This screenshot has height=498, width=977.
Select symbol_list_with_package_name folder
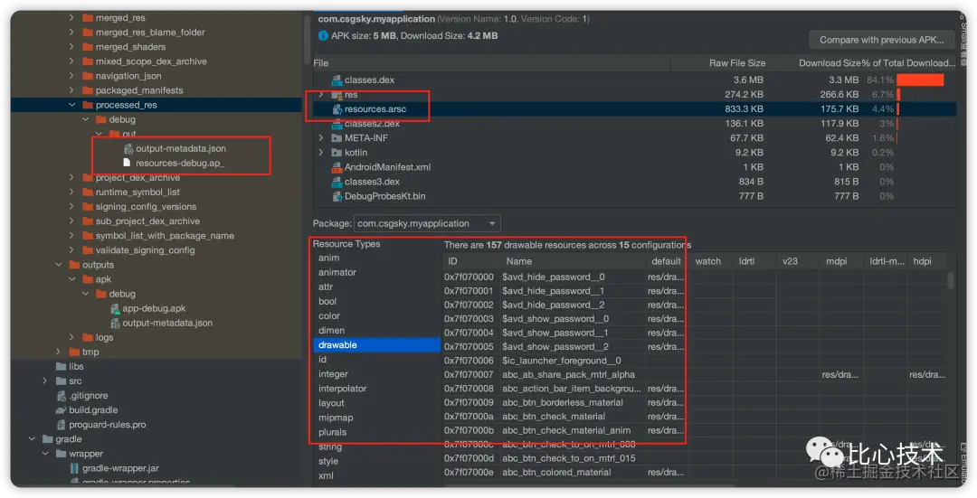click(165, 236)
